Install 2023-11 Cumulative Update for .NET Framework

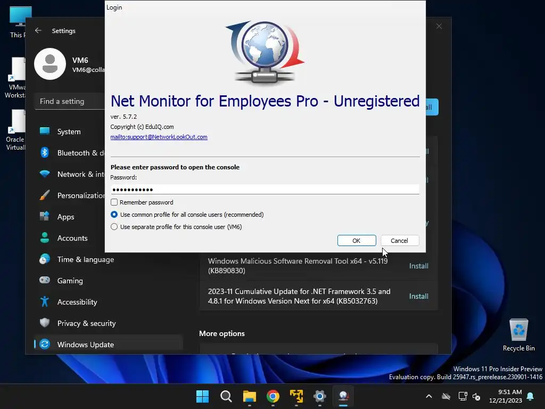click(418, 296)
